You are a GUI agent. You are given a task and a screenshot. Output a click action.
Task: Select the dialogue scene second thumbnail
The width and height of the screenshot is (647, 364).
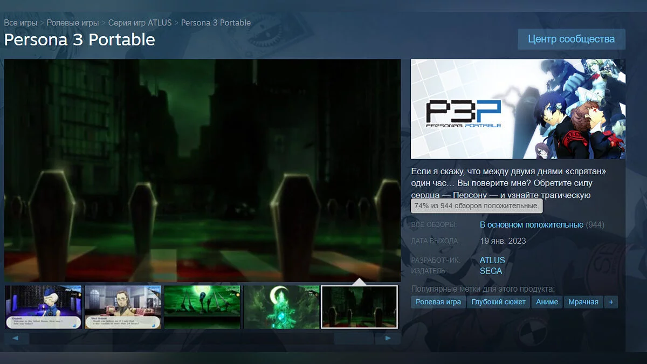coord(123,307)
